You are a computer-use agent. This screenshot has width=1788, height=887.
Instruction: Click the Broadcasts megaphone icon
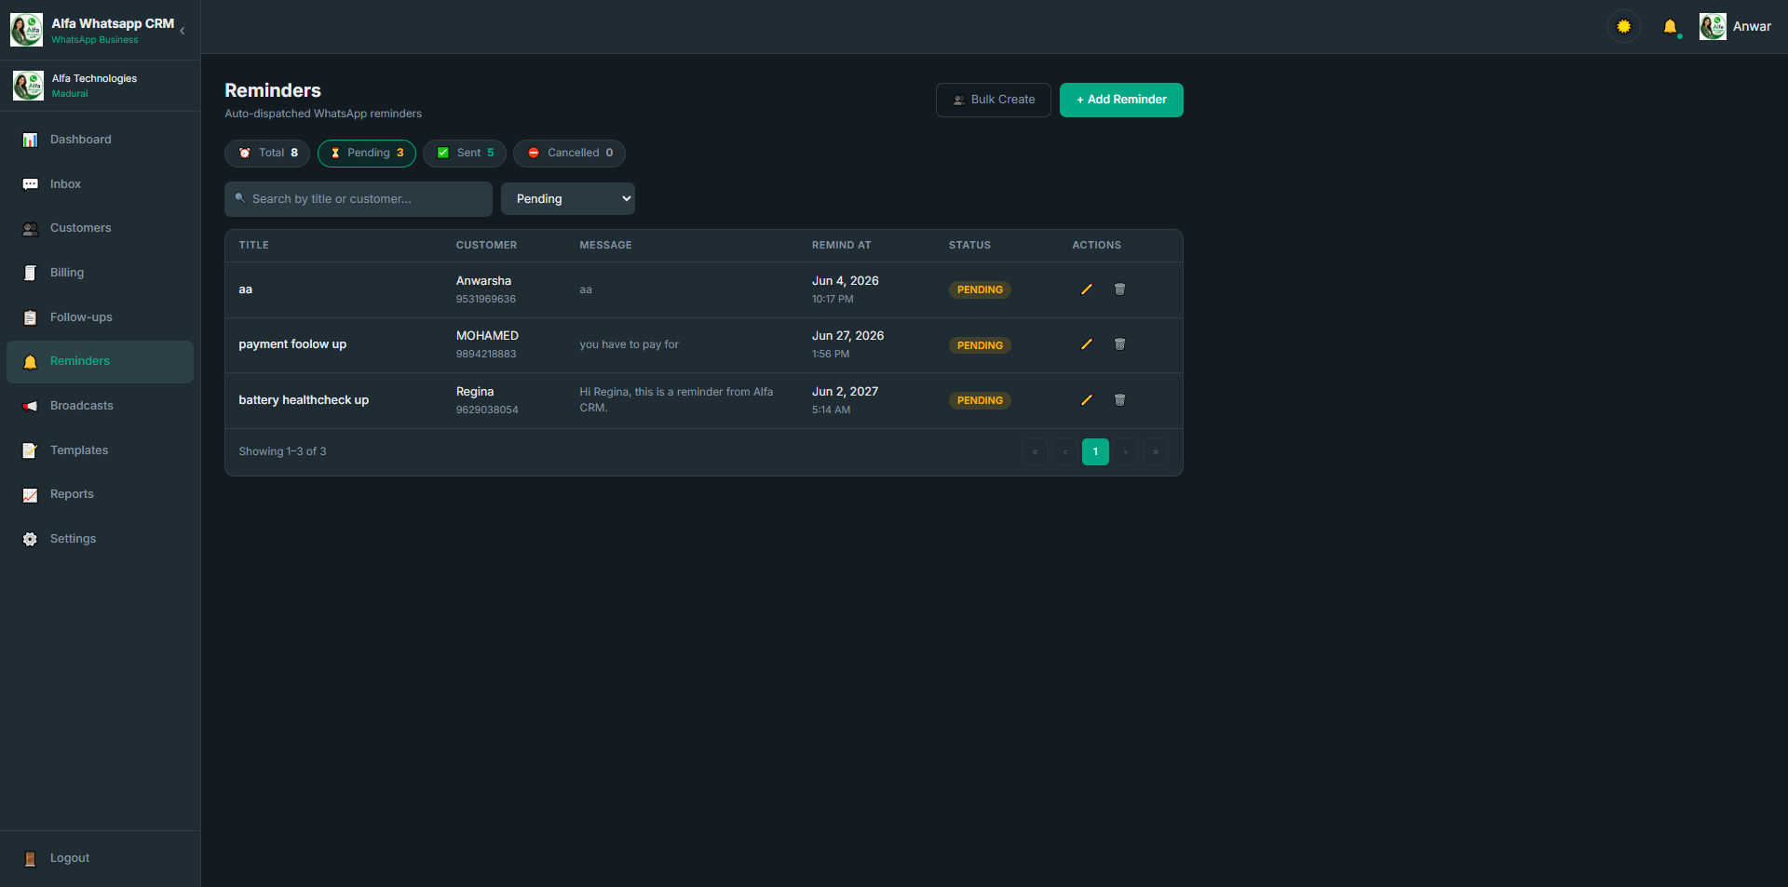[30, 406]
